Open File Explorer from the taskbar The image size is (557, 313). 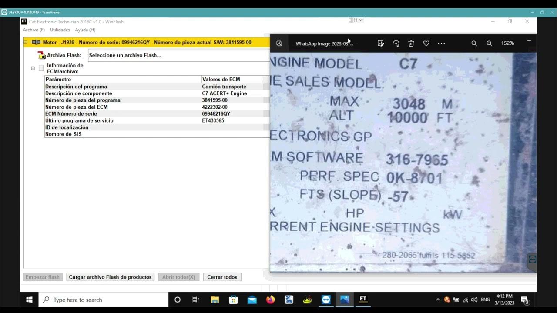pyautogui.click(x=215, y=300)
